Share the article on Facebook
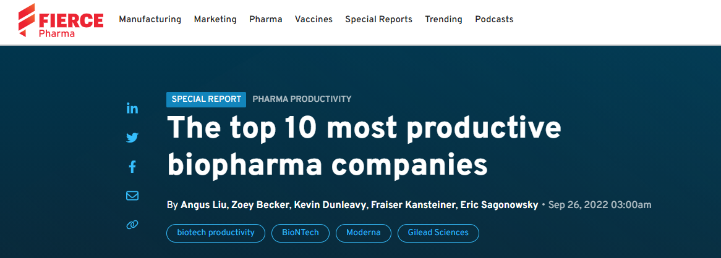Screen dimensions: 721x258 132,167
